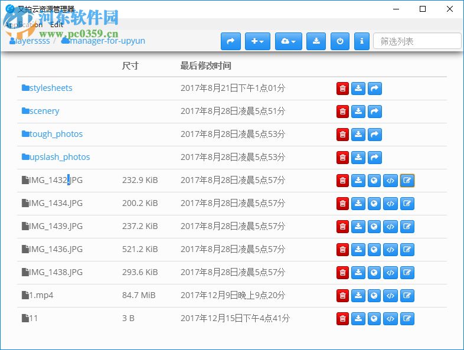464x350 pixels.
Task: Delete file 1.mp4
Action: point(342,296)
